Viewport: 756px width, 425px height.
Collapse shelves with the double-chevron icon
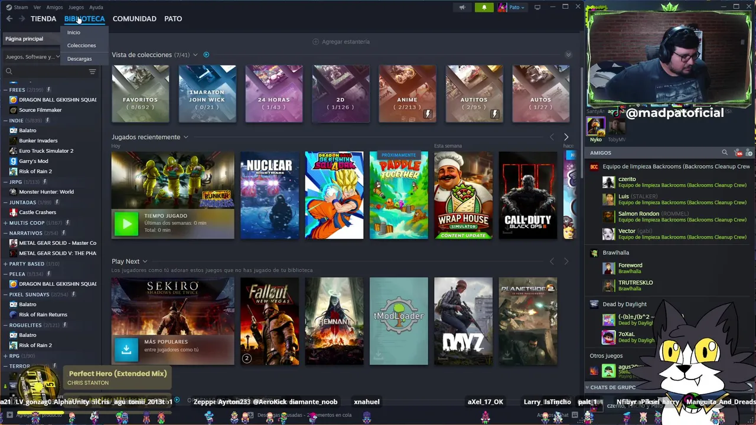pos(568,55)
